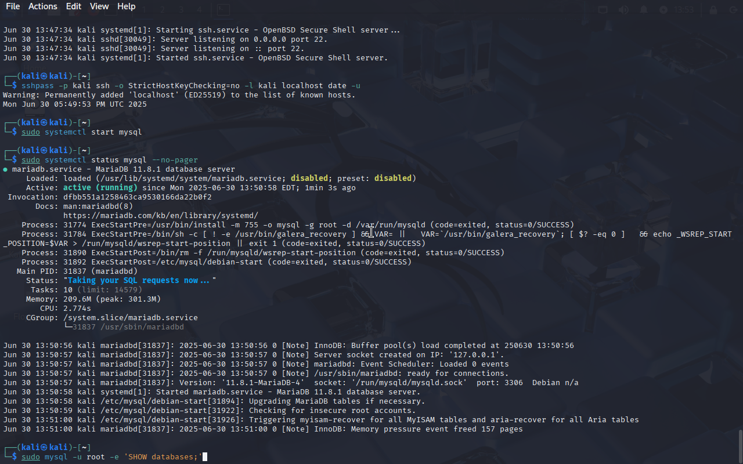The image size is (743, 464).
Task: Click 'Mon Jun 30 05:49:53 PM UTC 2025' output
Action: [75, 104]
